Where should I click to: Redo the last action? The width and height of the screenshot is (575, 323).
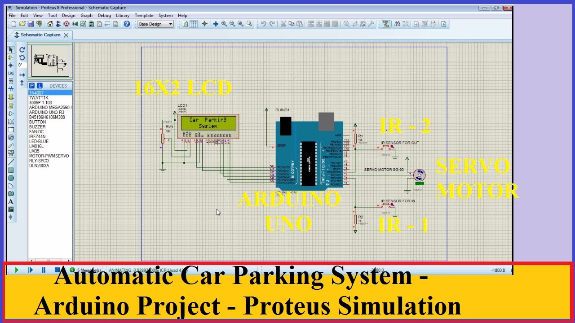(x=272, y=24)
